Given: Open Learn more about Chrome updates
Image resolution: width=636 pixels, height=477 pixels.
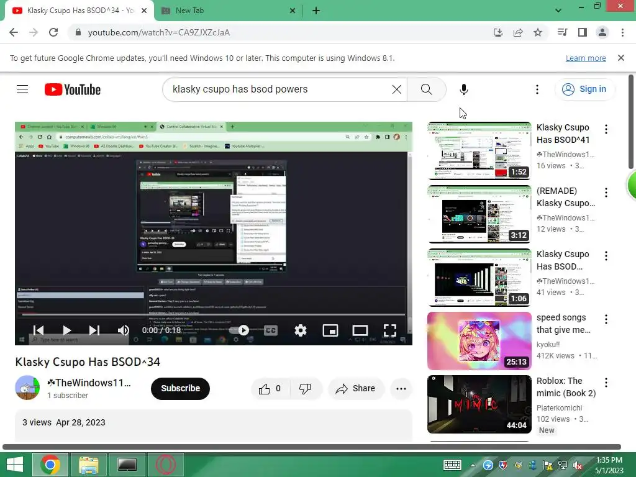Looking at the screenshot, I should point(586,58).
